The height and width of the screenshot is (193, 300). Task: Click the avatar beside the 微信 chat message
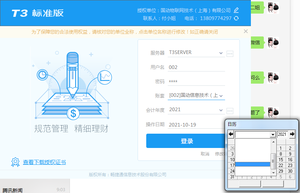273,43
